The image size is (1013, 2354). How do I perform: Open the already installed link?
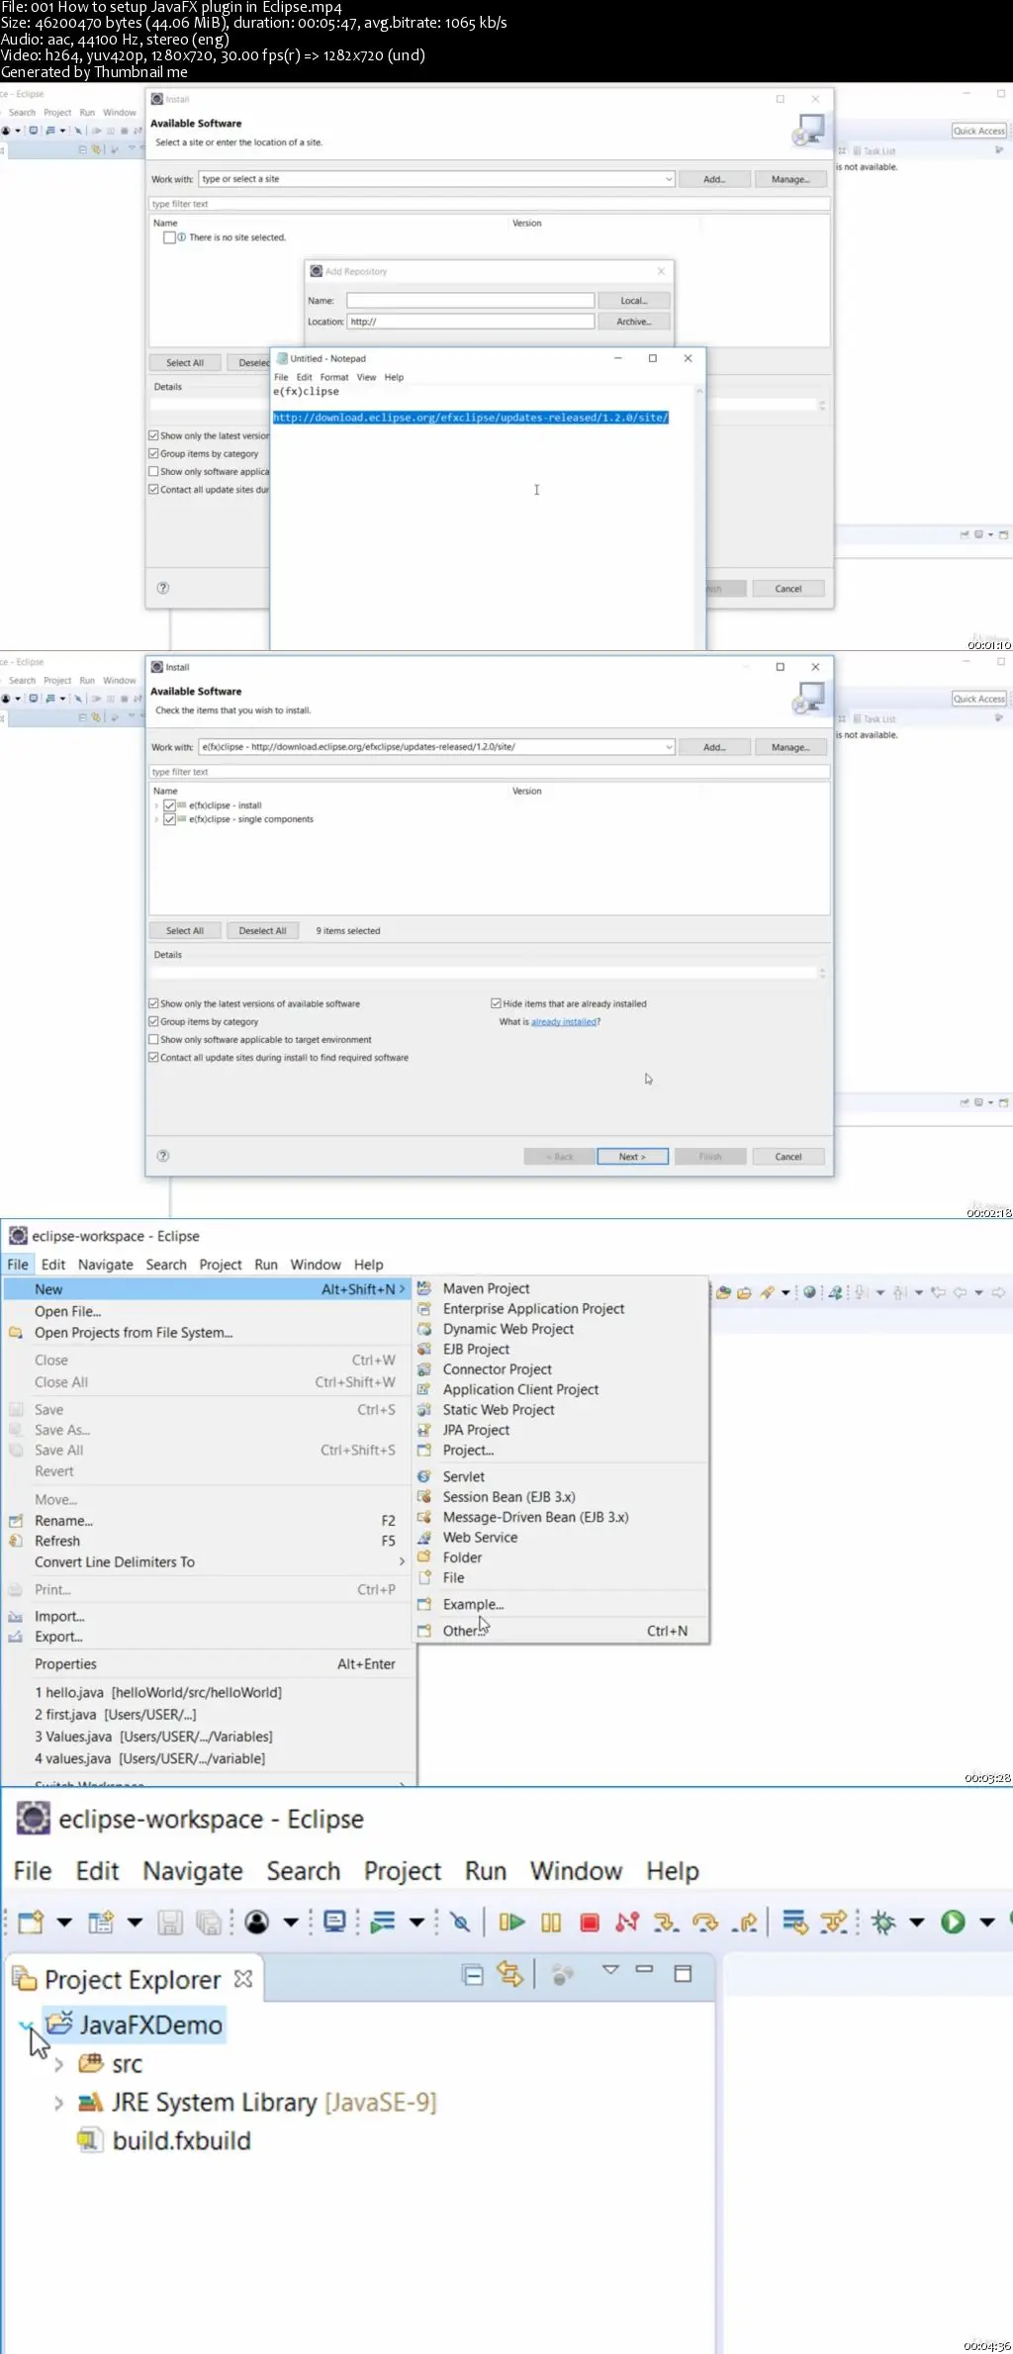[564, 1021]
